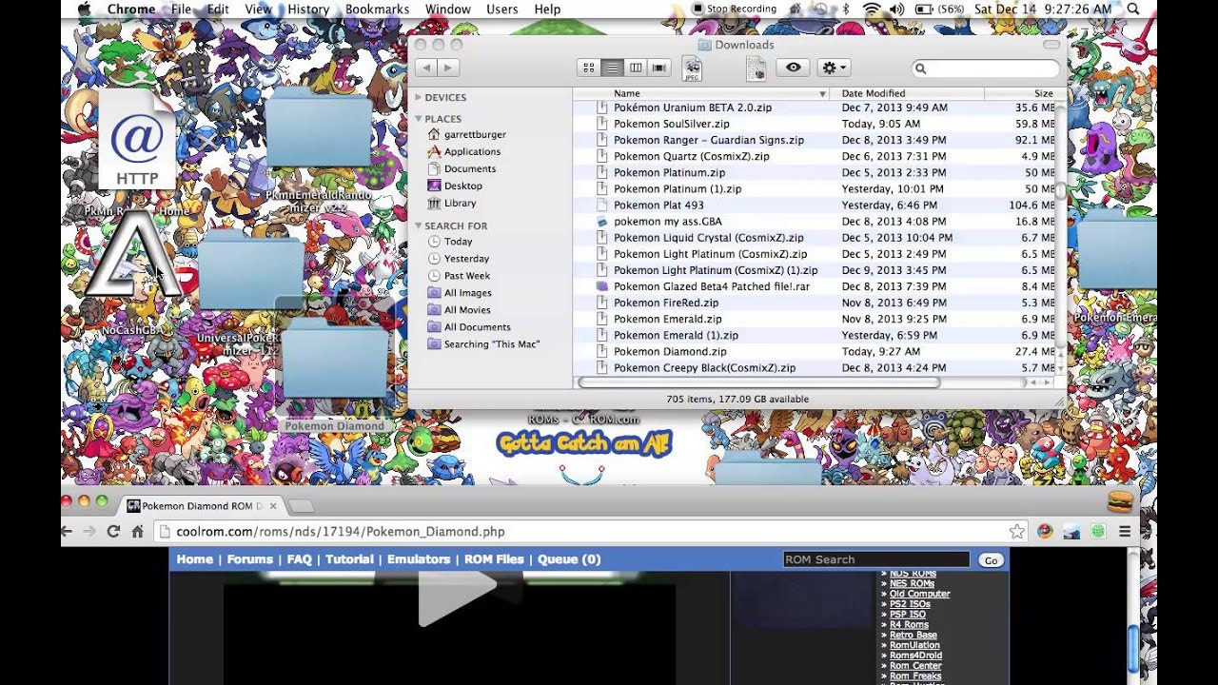
Task: Open Library in Finder sidebar
Action: pyautogui.click(x=452, y=203)
